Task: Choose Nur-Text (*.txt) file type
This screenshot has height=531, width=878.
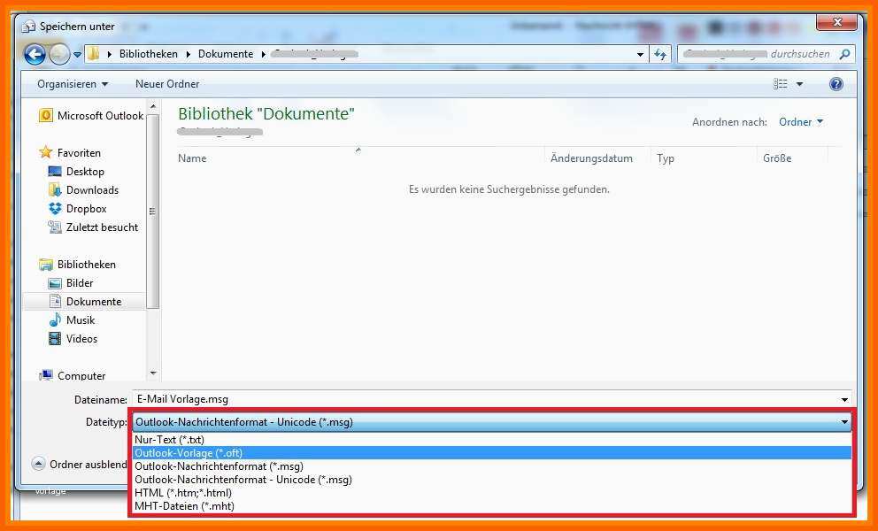Action: [492, 440]
